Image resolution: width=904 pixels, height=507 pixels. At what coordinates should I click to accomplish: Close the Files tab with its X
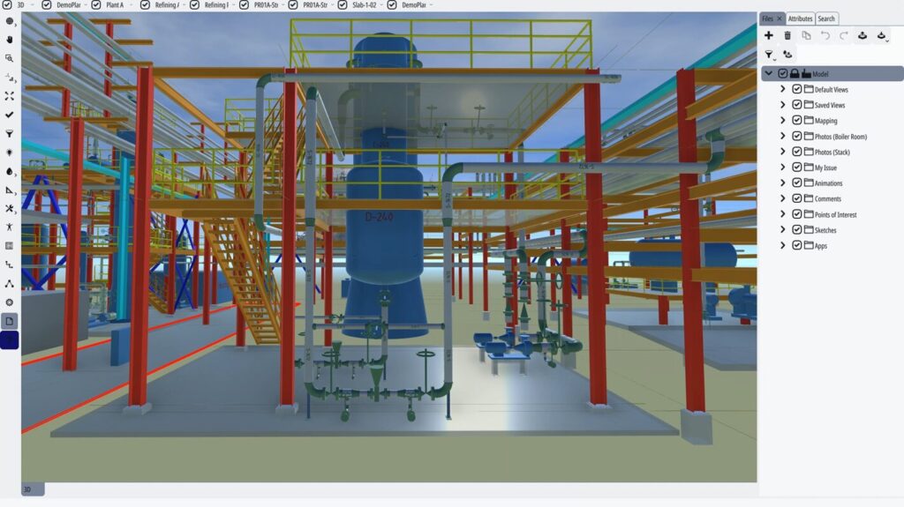780,19
